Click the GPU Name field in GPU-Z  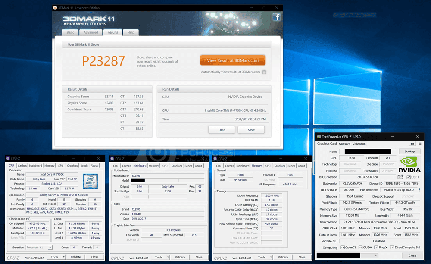click(365, 151)
